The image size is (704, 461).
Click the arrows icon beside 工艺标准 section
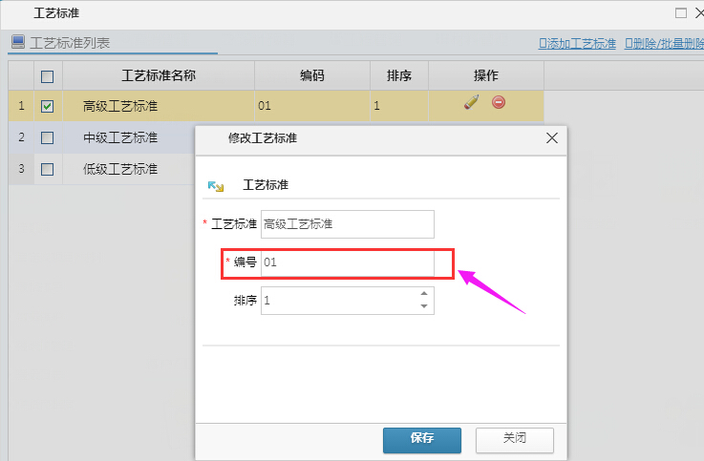click(216, 185)
